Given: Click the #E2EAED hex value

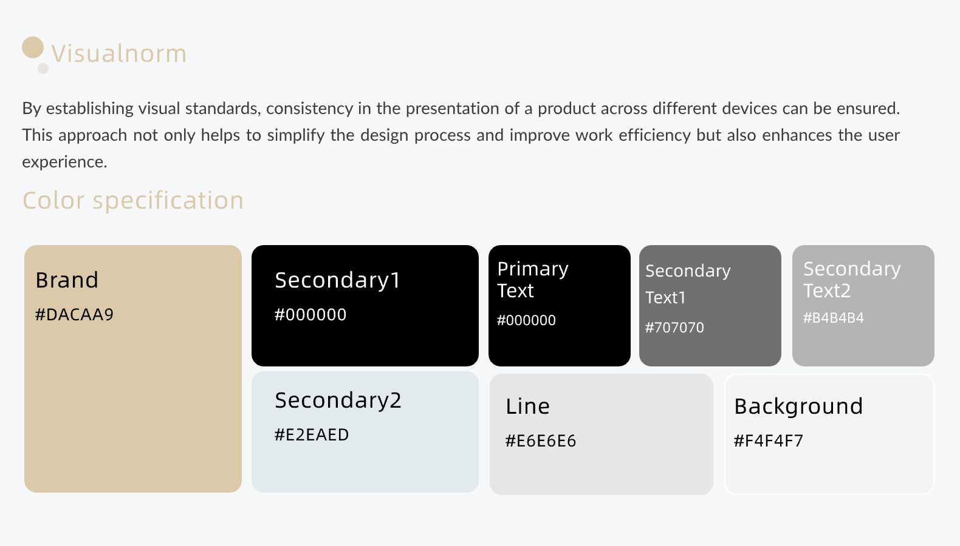Looking at the screenshot, I should tap(312, 434).
